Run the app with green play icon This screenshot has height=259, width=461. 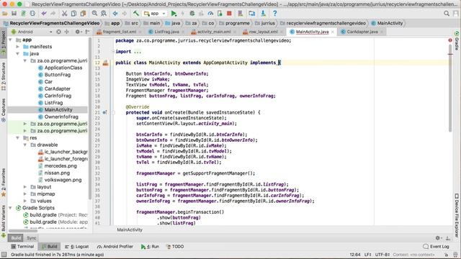pyautogui.click(x=174, y=14)
